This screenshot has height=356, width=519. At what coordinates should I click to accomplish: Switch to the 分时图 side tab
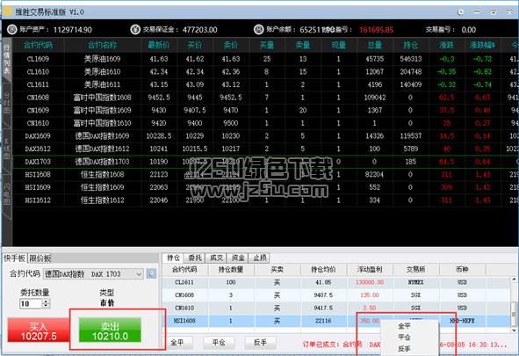[7, 104]
